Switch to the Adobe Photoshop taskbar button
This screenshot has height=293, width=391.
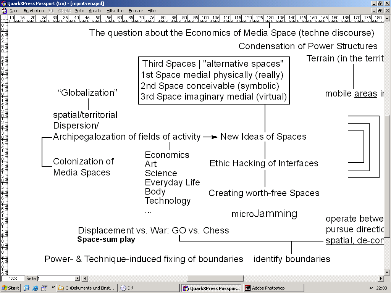[x=274, y=288]
